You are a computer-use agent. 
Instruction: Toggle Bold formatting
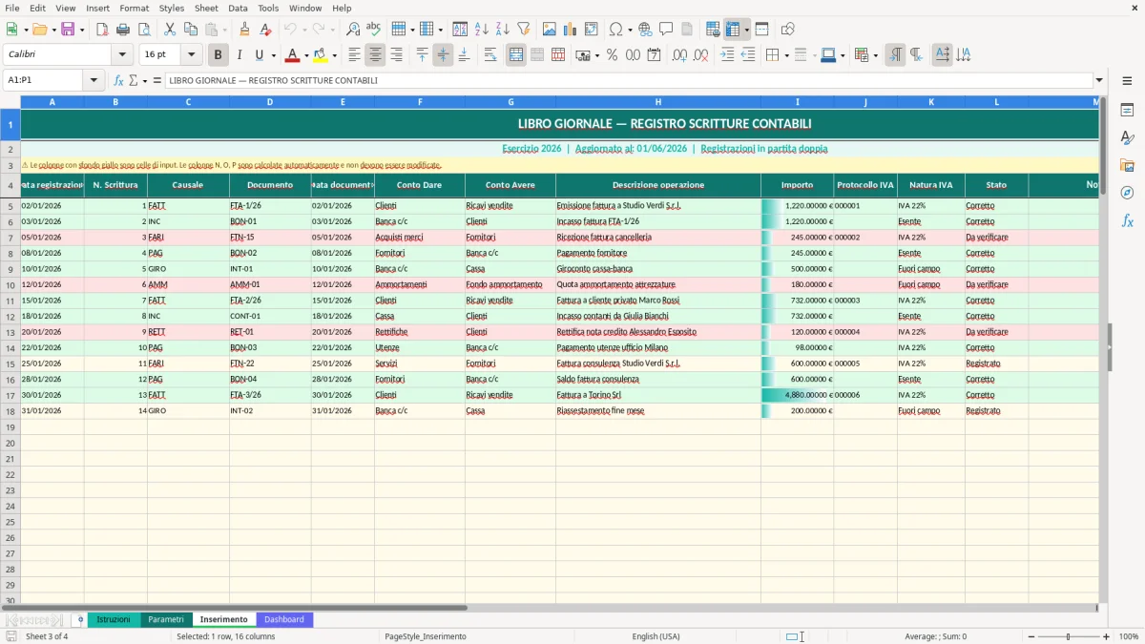click(219, 55)
